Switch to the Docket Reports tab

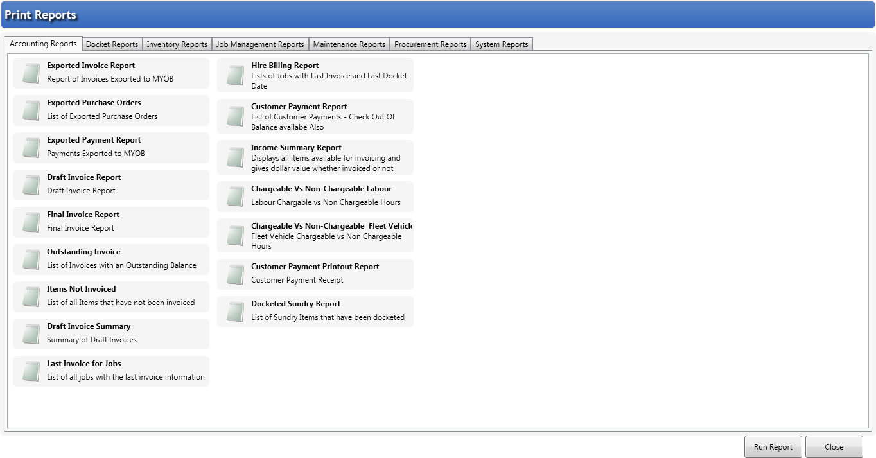click(x=112, y=44)
